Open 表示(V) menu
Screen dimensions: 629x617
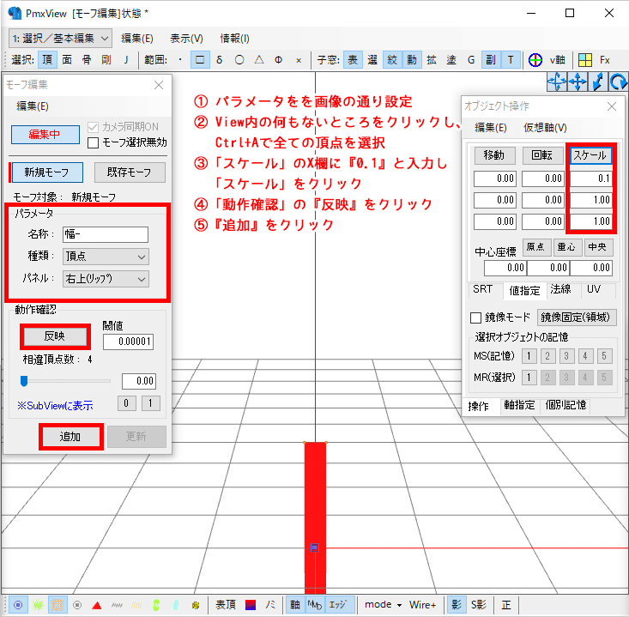tap(186, 39)
